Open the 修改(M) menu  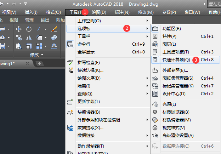coord(146,12)
